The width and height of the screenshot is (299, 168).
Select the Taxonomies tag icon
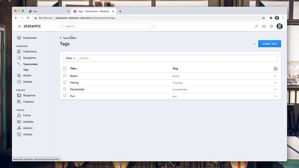click(19, 64)
